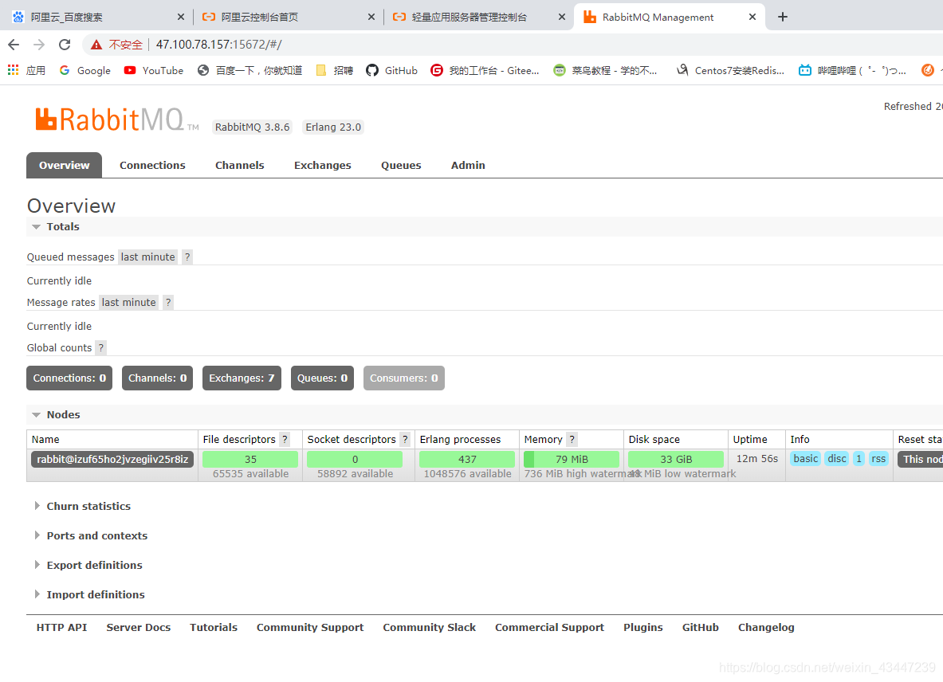The height and width of the screenshot is (682, 943).
Task: Open help for Queued messages
Action: (187, 257)
